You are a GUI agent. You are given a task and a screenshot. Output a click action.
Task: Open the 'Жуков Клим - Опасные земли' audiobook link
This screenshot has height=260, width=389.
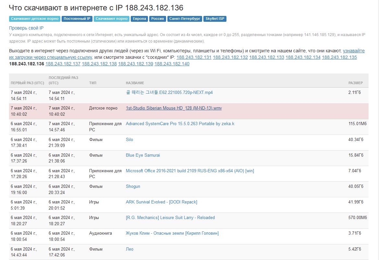[x=172, y=233]
